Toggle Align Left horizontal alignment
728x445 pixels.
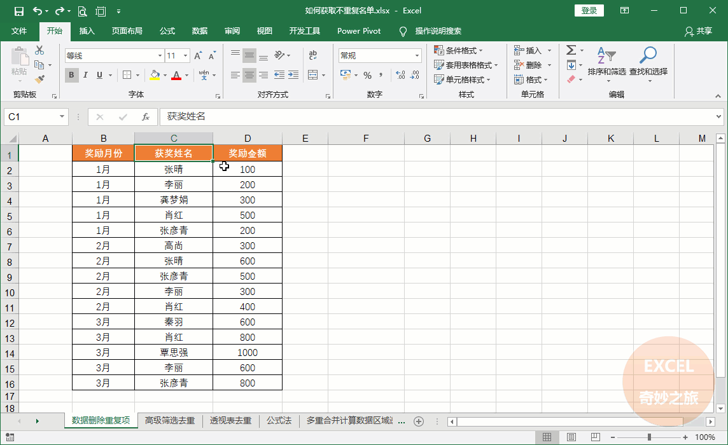tap(235, 75)
